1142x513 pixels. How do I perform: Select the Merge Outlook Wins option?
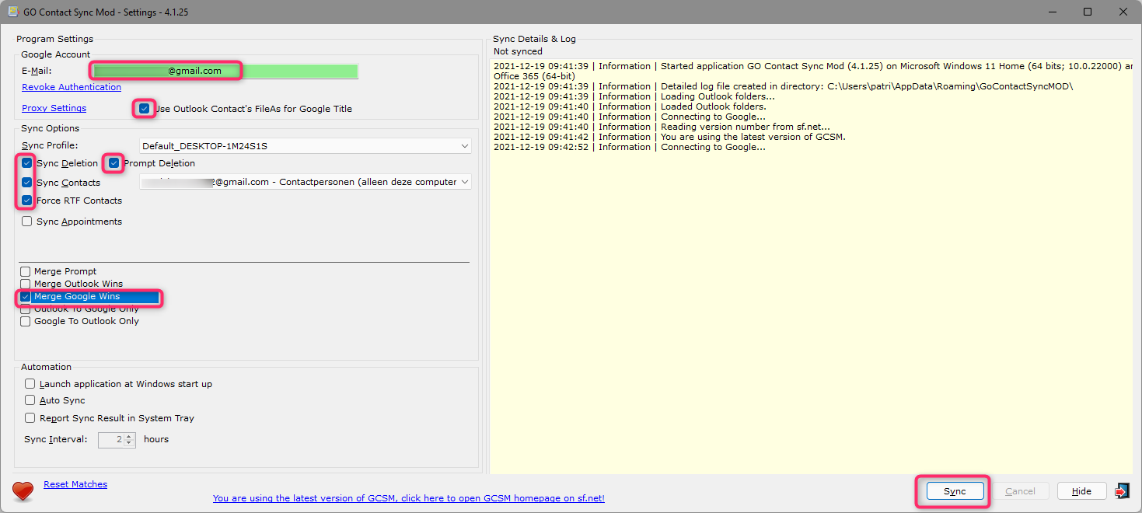(x=26, y=284)
